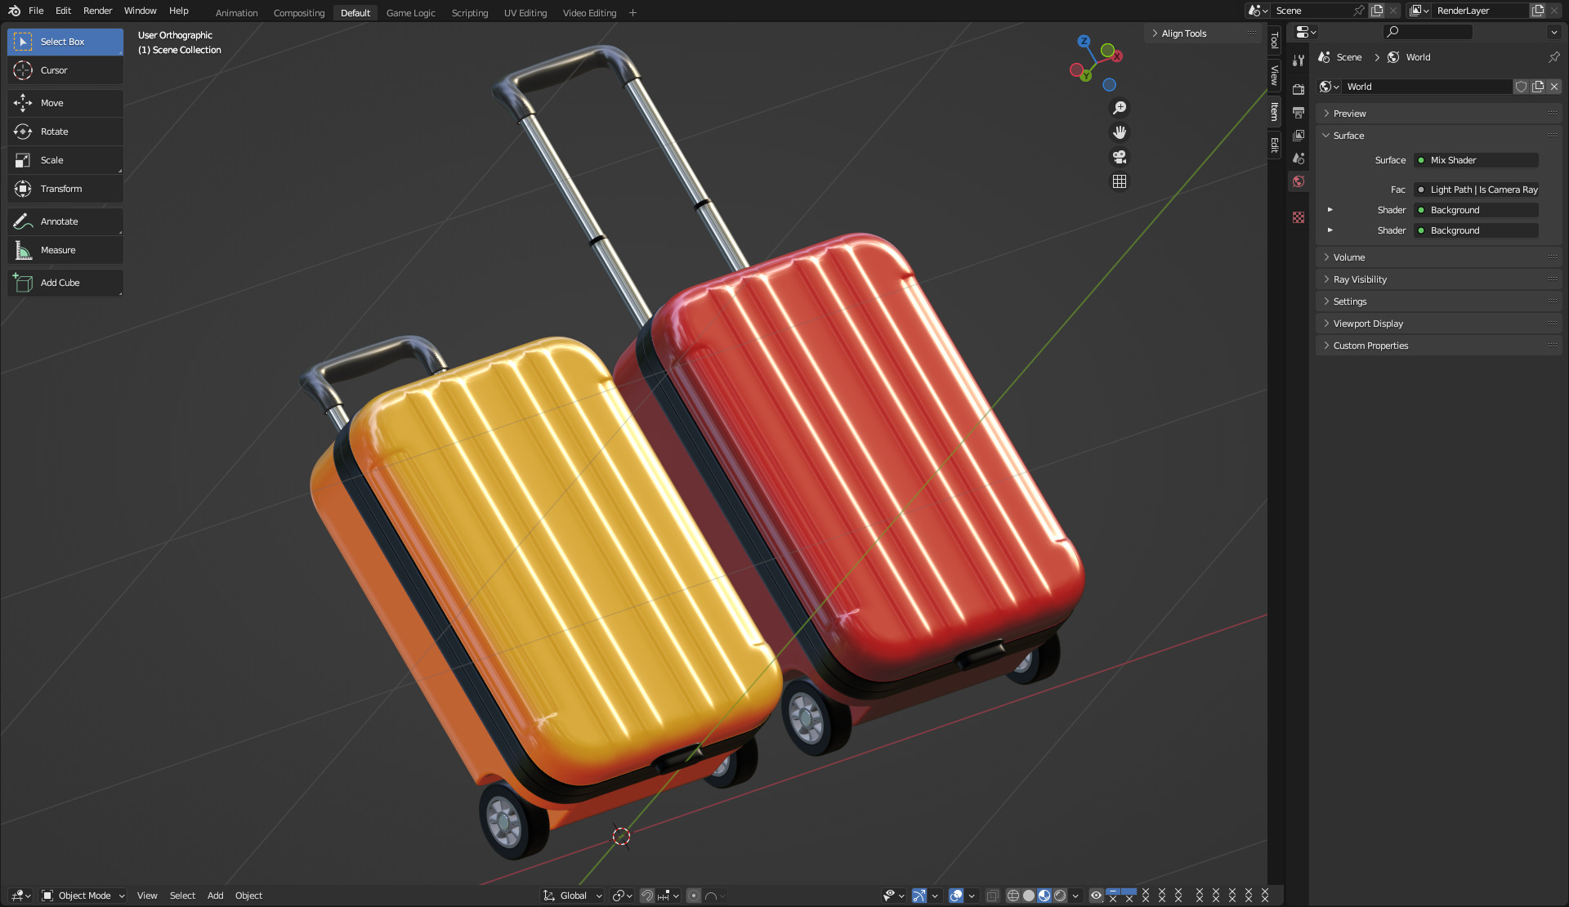1569x907 pixels.
Task: Switch to the UV Editing workspace tab
Action: pyautogui.click(x=525, y=13)
